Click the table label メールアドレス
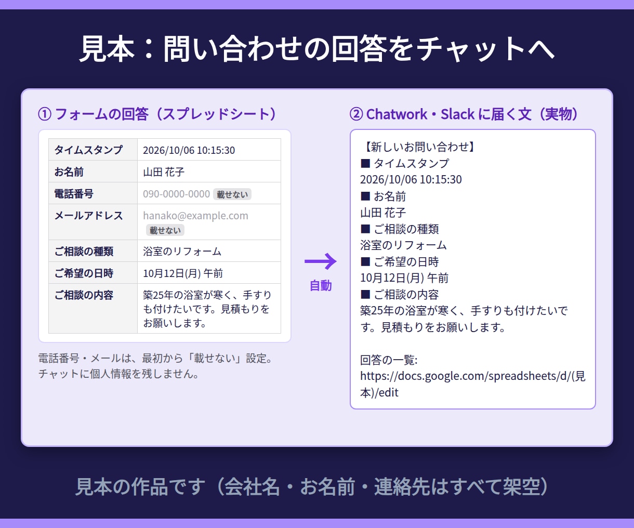The image size is (634, 528). click(88, 215)
